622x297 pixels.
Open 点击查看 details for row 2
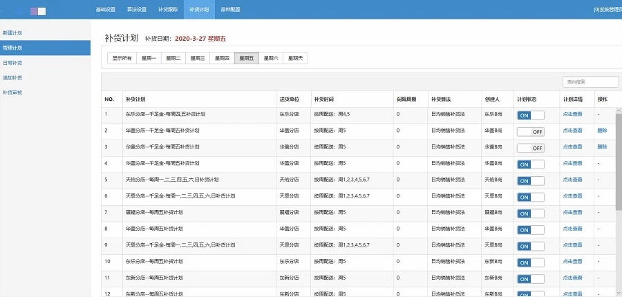coord(572,130)
